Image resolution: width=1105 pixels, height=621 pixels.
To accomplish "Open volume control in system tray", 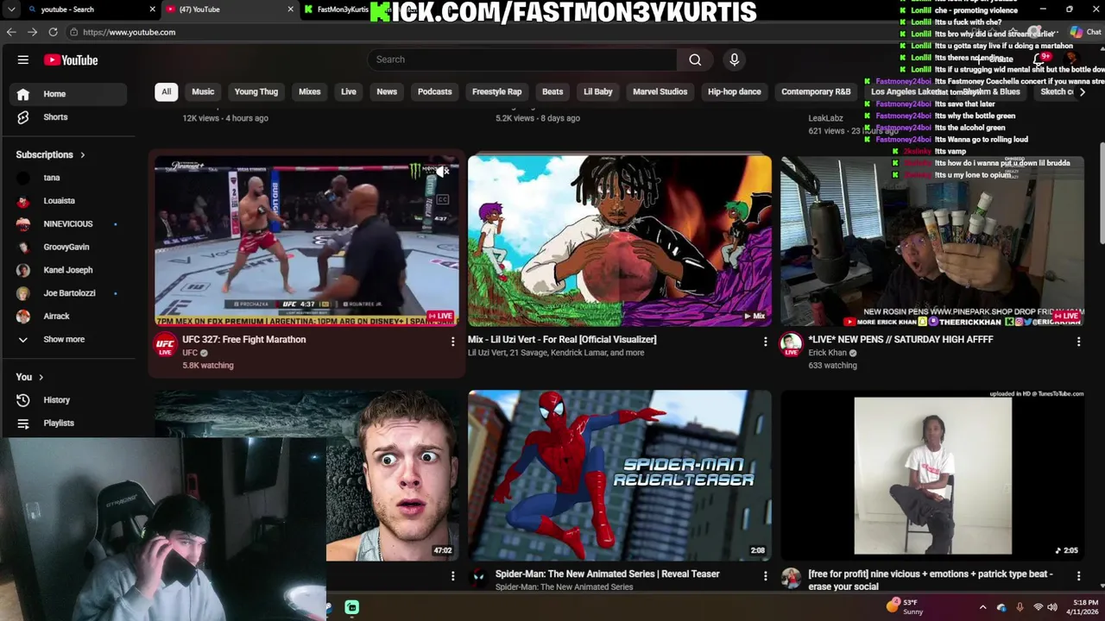I will 1052,607.
